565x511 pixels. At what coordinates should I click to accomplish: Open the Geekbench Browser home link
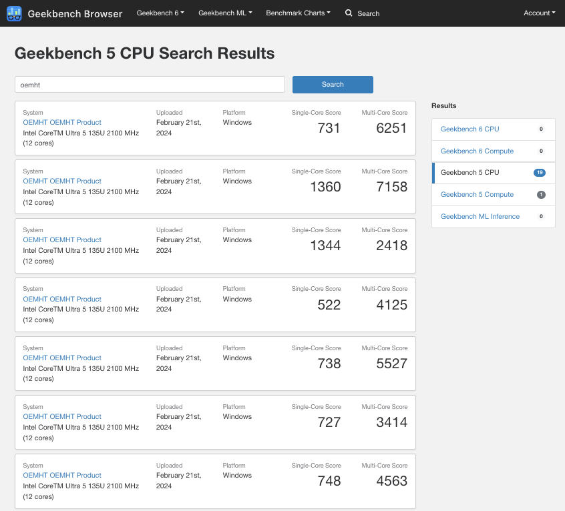point(75,13)
